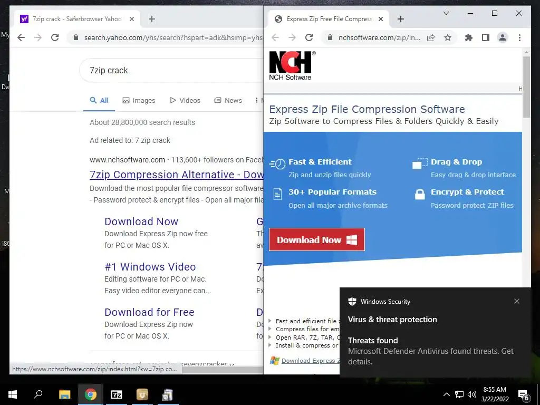Open Chrome three-dot menu
The width and height of the screenshot is (540, 405).
pos(519,37)
